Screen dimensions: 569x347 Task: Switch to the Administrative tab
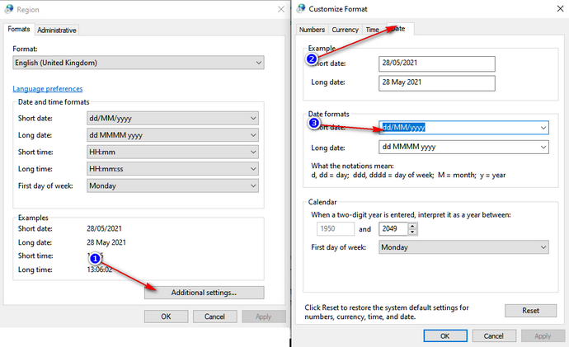click(x=57, y=30)
